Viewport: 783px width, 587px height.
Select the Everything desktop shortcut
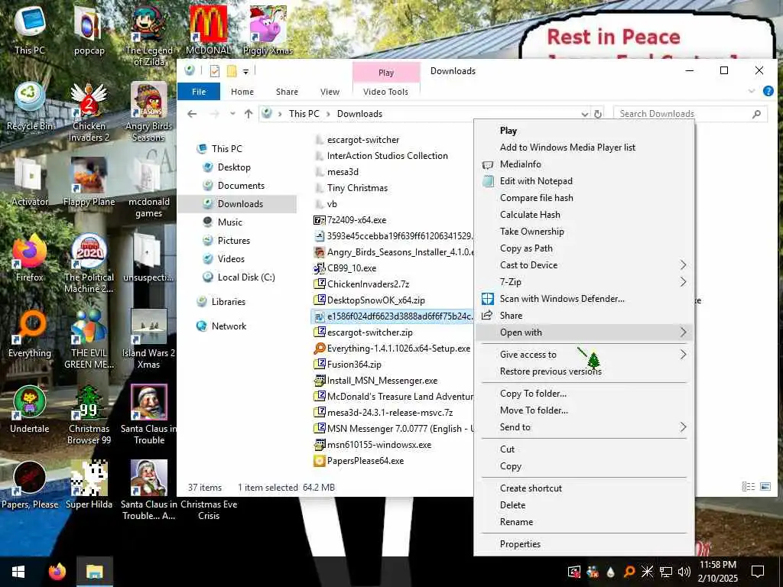(x=30, y=335)
